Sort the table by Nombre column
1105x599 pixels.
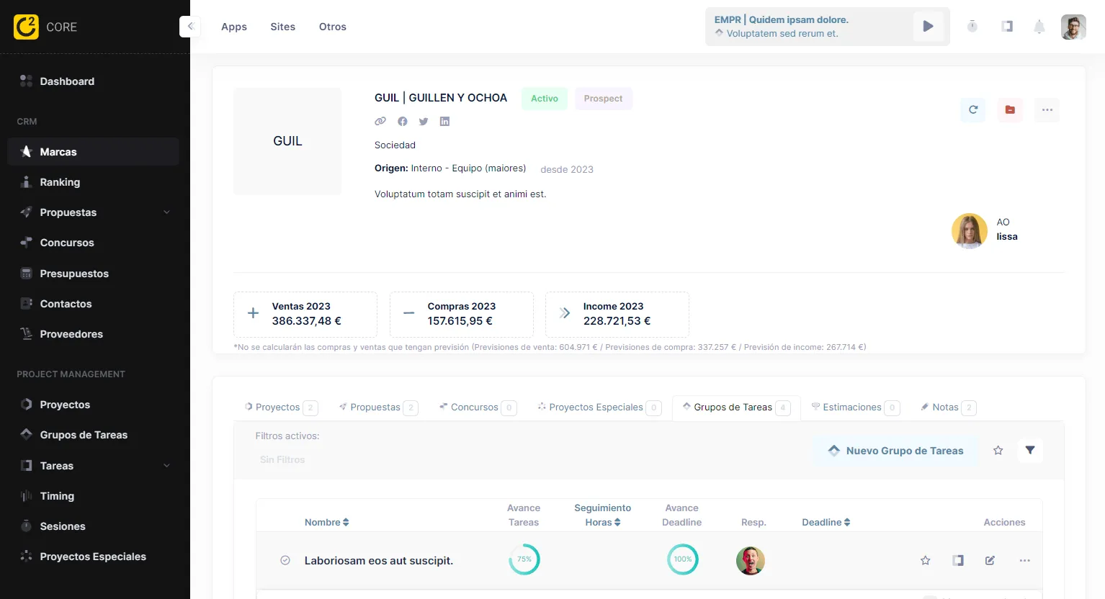(x=326, y=523)
